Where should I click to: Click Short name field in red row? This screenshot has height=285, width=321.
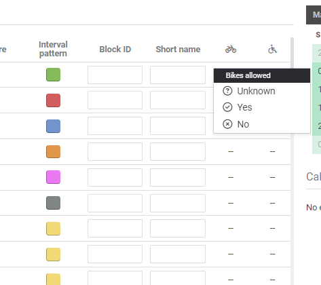click(178, 100)
